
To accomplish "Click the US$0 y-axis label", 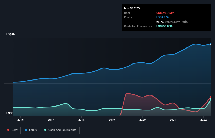I will (10, 113).
